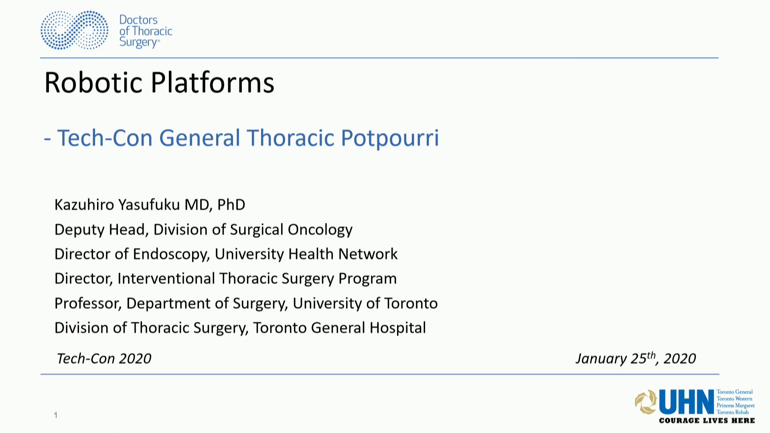Image resolution: width=770 pixels, height=433 pixels.
Task: Click the gold swirl UHN emblem
Action: click(x=646, y=402)
